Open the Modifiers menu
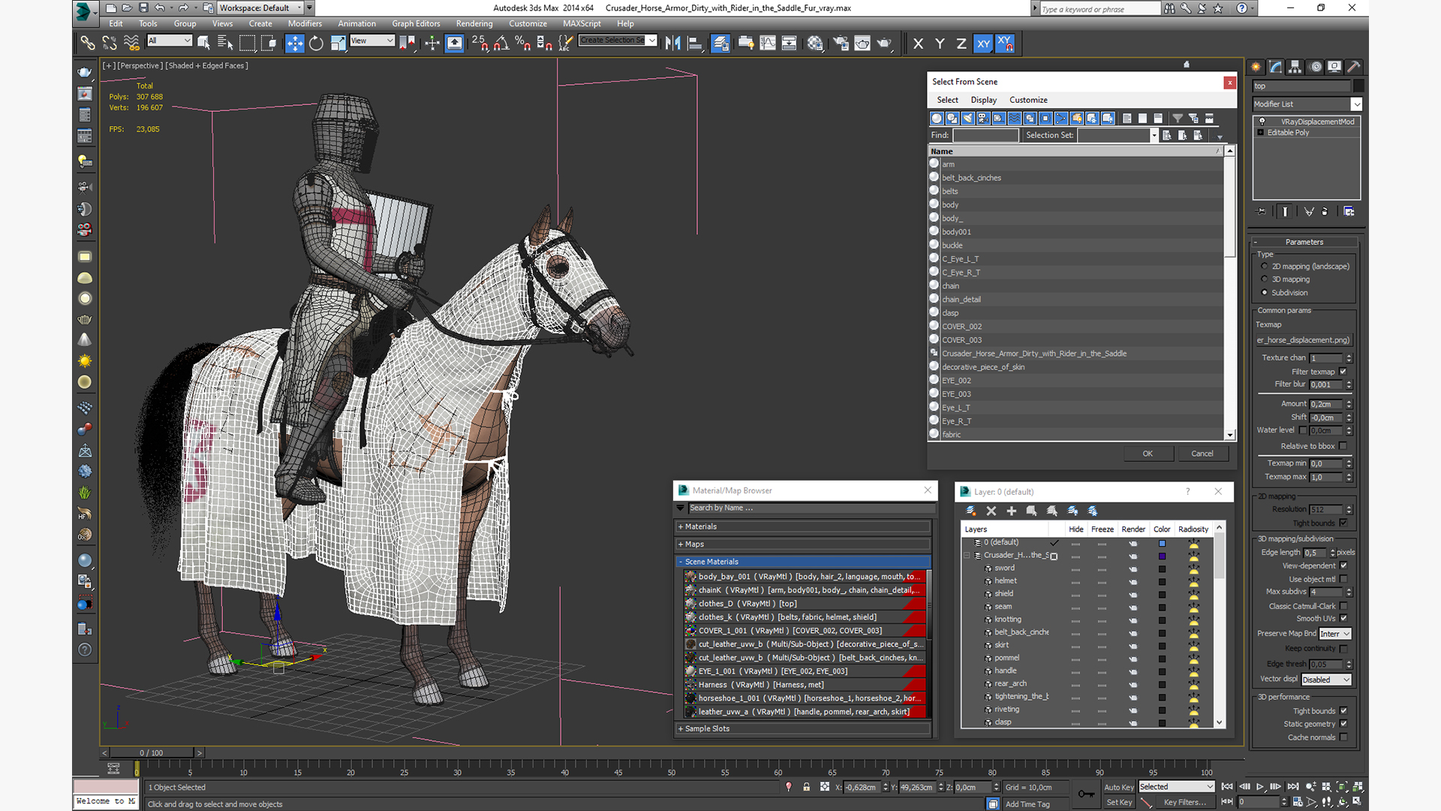This screenshot has width=1441, height=811. click(x=305, y=23)
